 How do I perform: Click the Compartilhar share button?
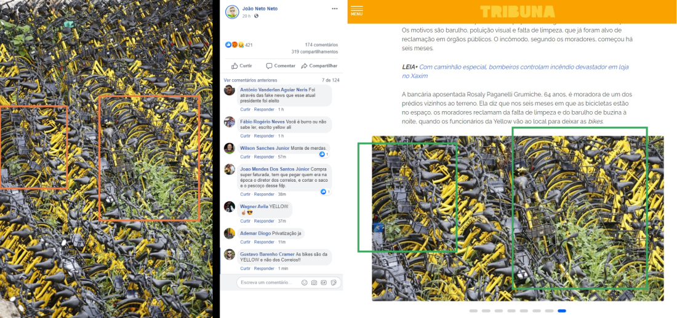[x=319, y=66]
